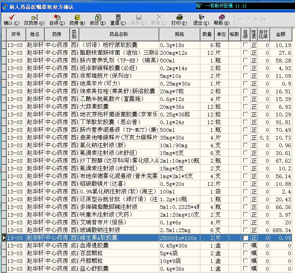
Task: Click the row selector beside 桉柠蒎软胶囊 row
Action: tap(4, 45)
